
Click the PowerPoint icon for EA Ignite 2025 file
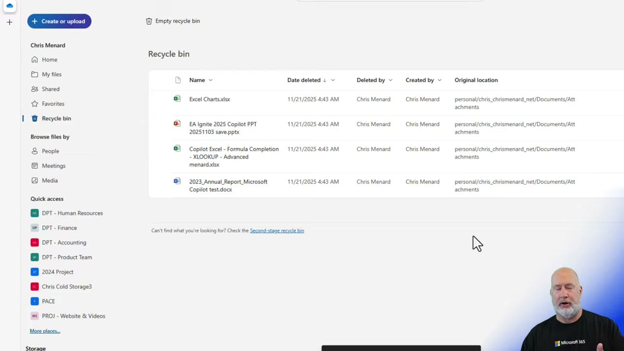(x=176, y=123)
